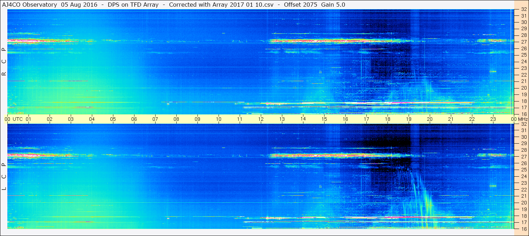Click the 13 hour mark on the time axis
529x236 pixels.
click(282, 119)
